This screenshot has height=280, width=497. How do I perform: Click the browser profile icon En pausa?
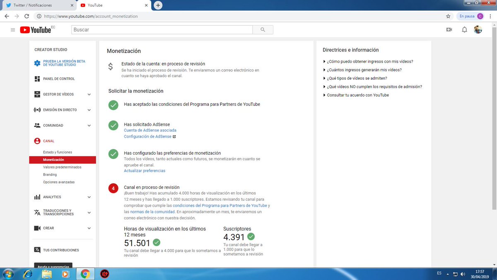coord(471,16)
